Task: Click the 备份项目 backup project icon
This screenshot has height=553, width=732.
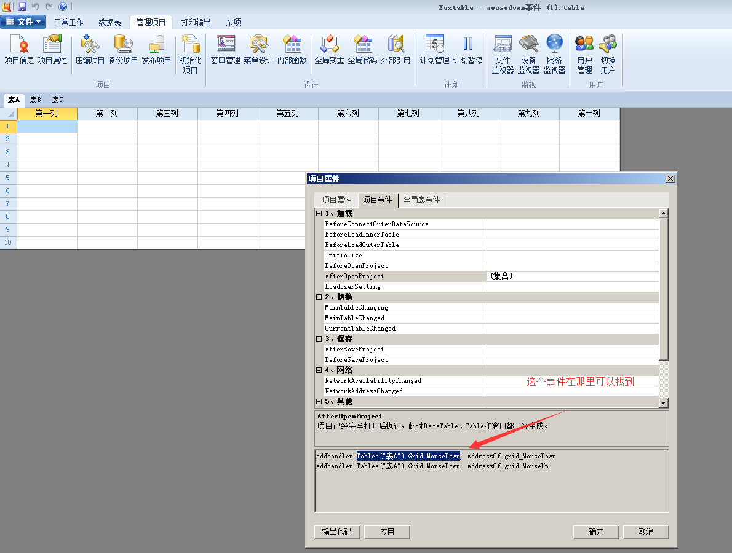Action: 123,50
